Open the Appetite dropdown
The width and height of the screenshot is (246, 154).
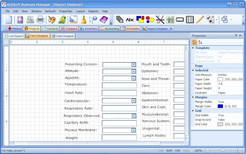coord(134,78)
